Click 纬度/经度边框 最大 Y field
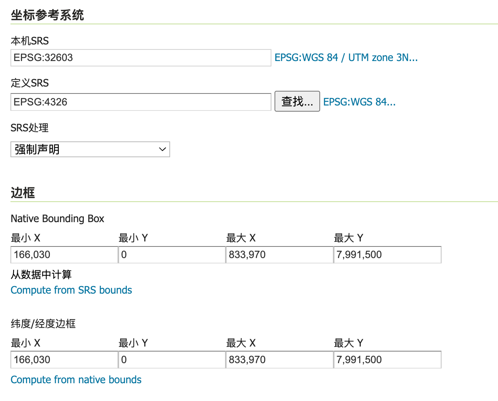The height and width of the screenshot is (401, 498). (387, 360)
